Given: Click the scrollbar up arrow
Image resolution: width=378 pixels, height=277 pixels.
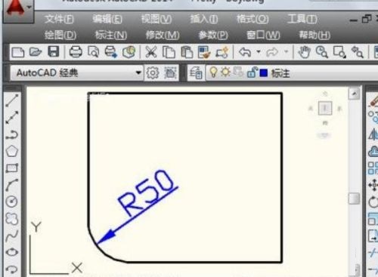Looking at the screenshot, I should tap(354, 94).
